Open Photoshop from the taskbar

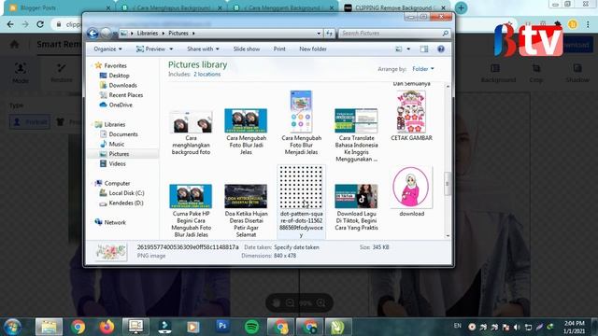pos(222,327)
